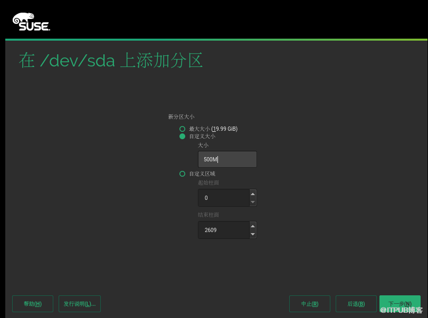This screenshot has width=428, height=318.
Task: Choose the 自定义区域 radio option
Action: pyautogui.click(x=183, y=174)
